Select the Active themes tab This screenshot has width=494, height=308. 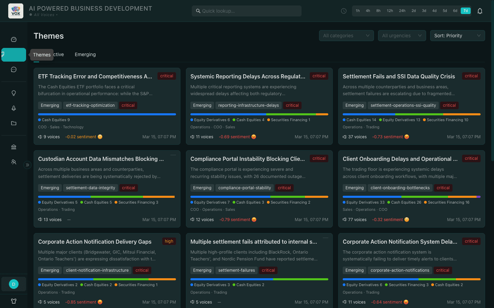(58, 54)
